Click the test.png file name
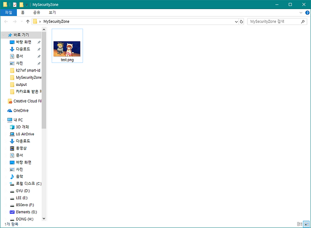The height and width of the screenshot is (228, 311). click(x=67, y=60)
